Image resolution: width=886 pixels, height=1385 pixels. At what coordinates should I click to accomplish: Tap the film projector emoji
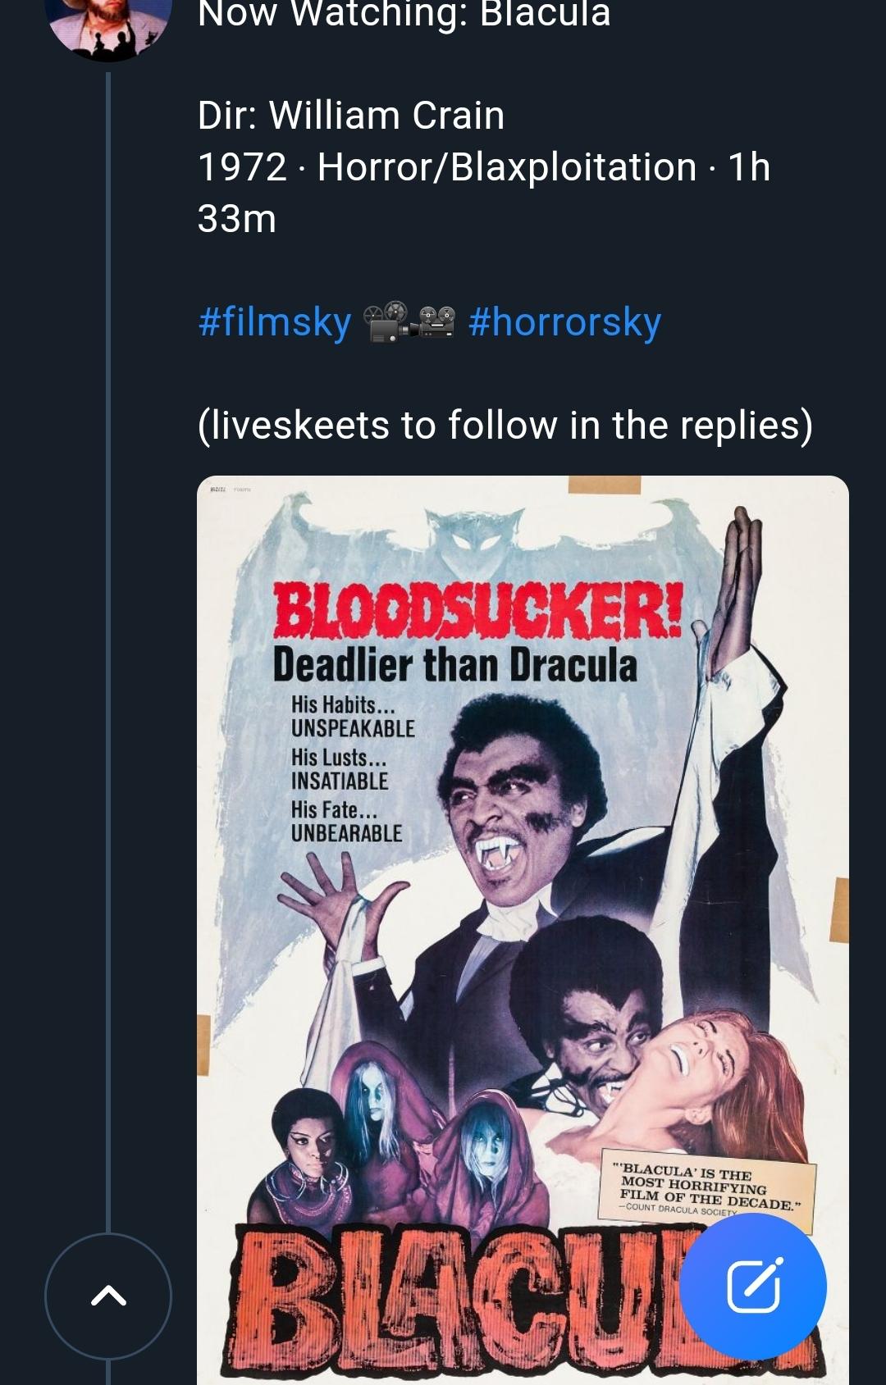[x=386, y=321]
